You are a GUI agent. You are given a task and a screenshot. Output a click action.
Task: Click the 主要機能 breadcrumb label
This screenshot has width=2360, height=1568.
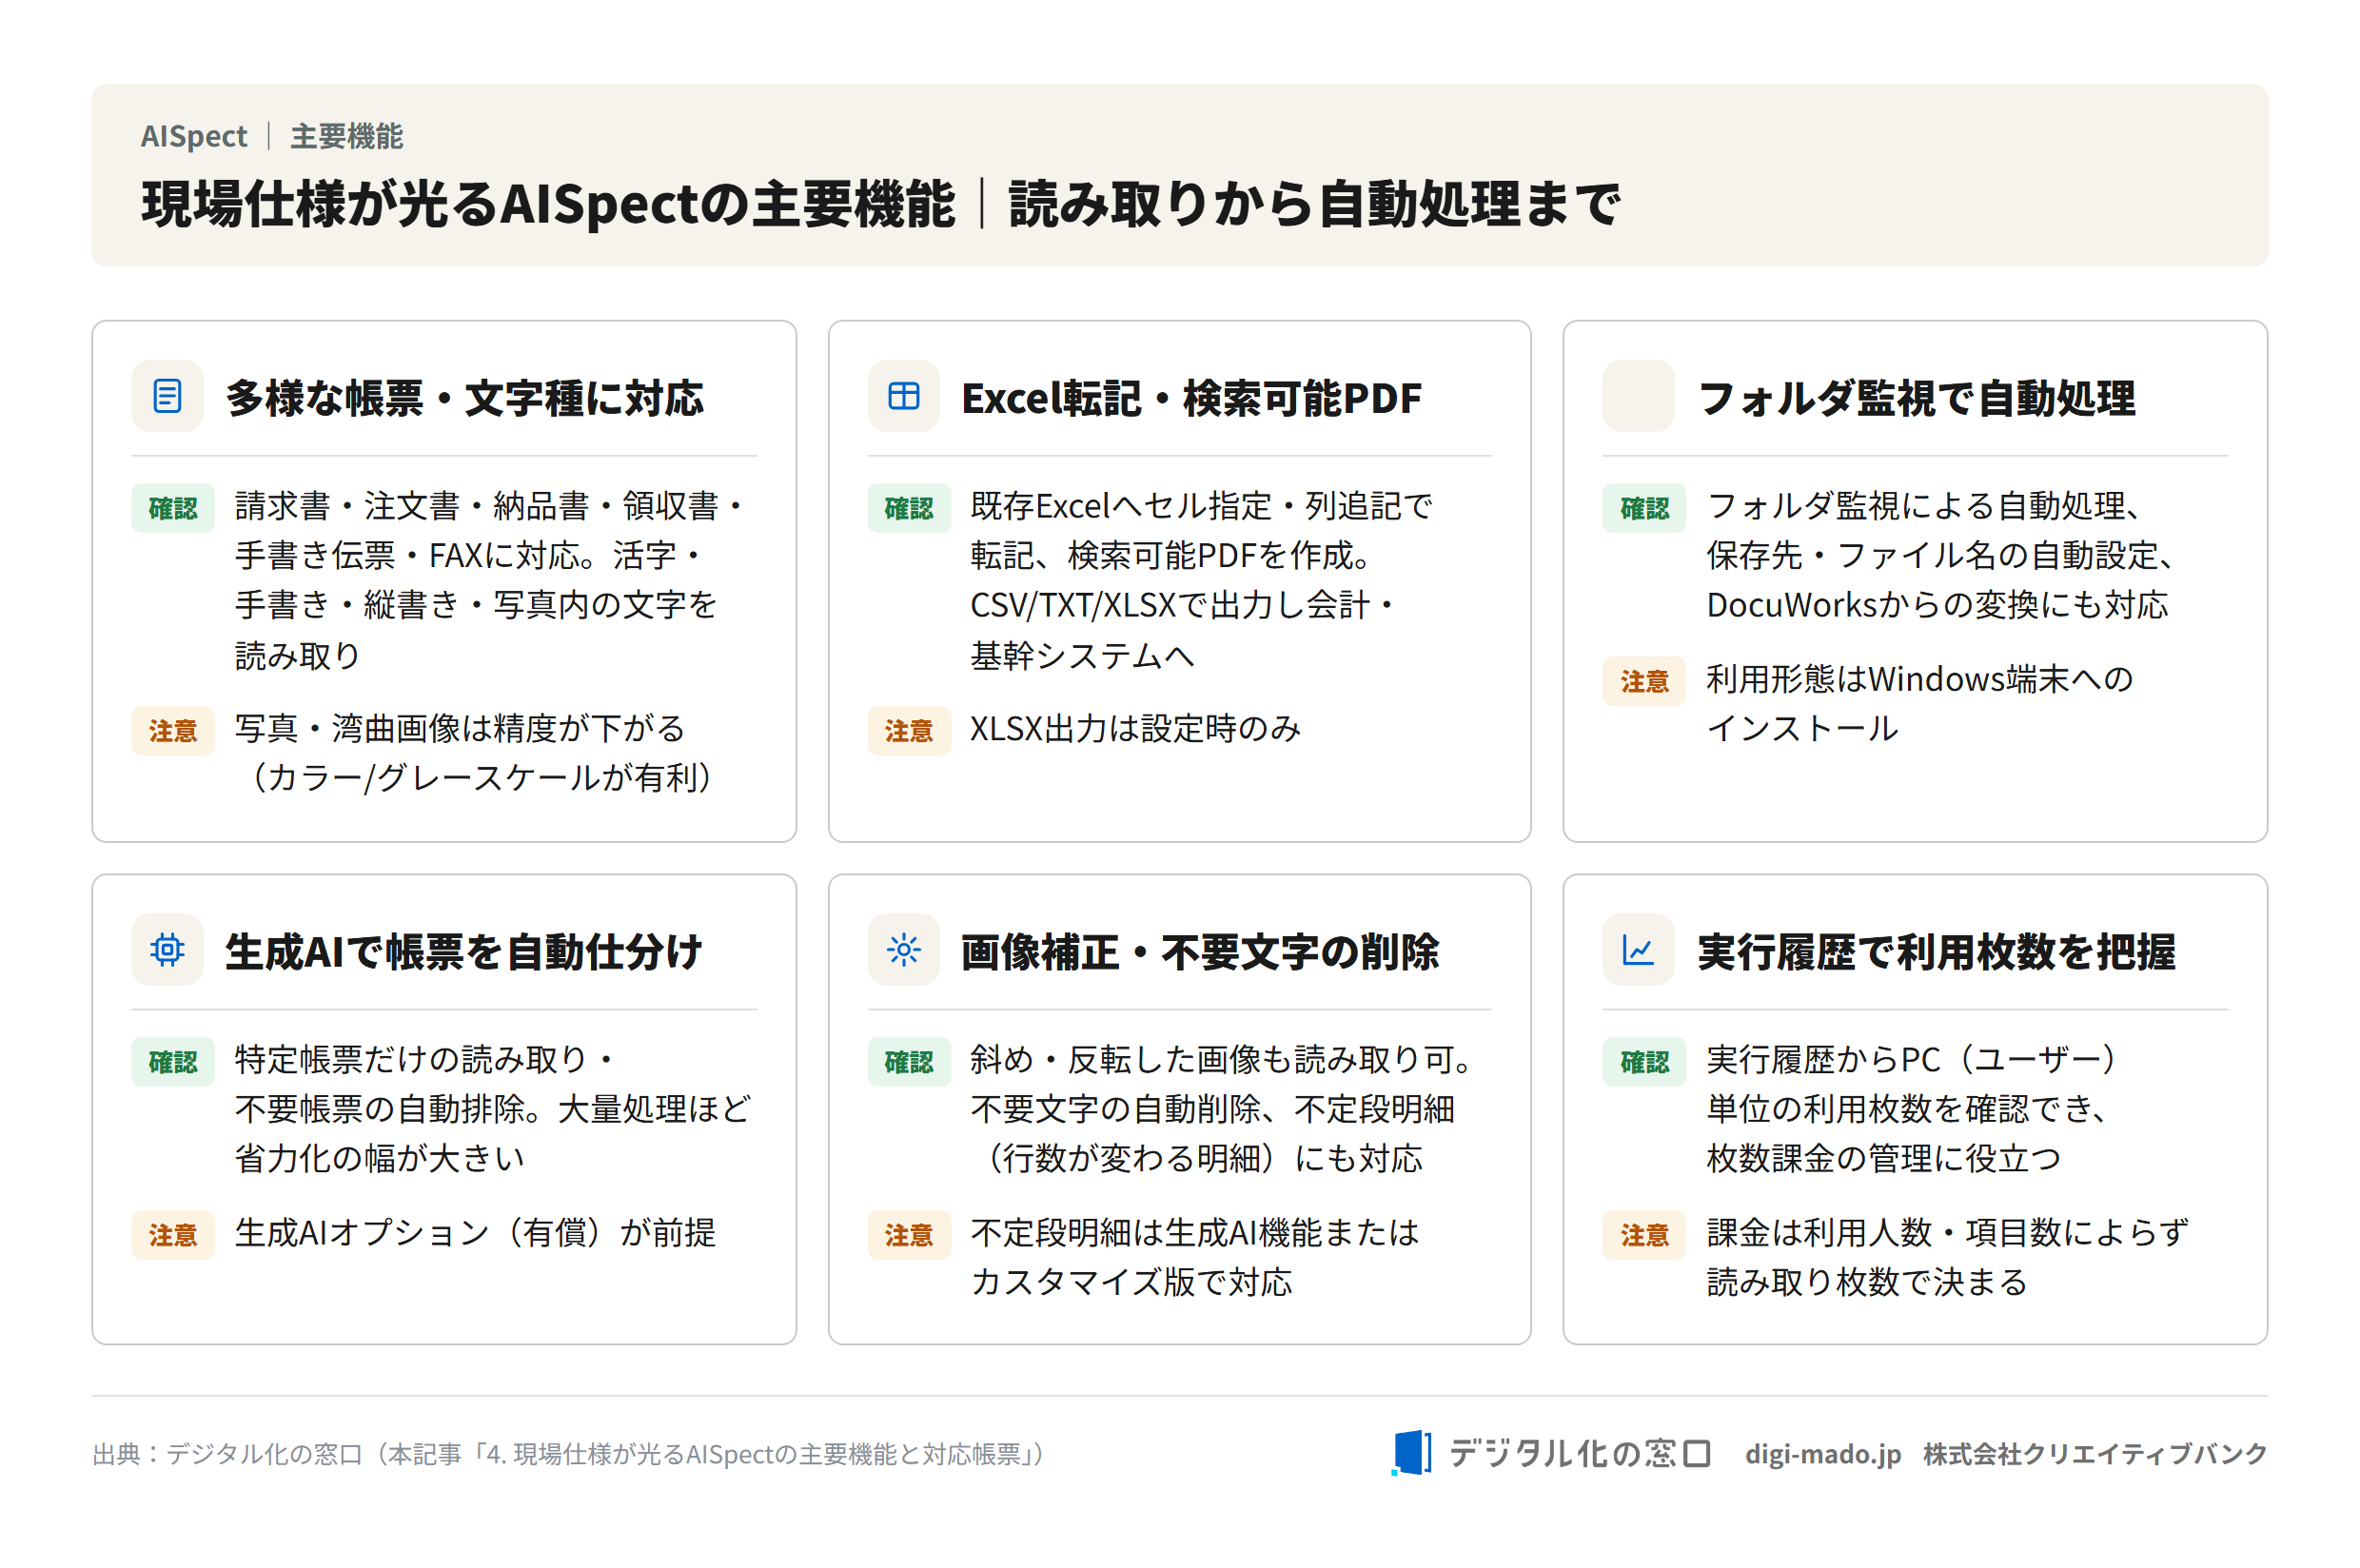(346, 136)
